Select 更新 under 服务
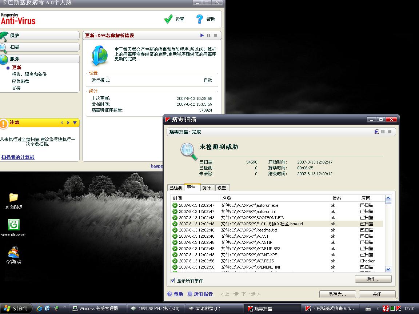419x314 pixels. (16, 68)
